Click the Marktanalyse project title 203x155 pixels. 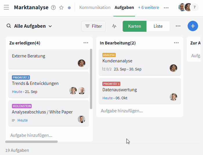[31, 8]
